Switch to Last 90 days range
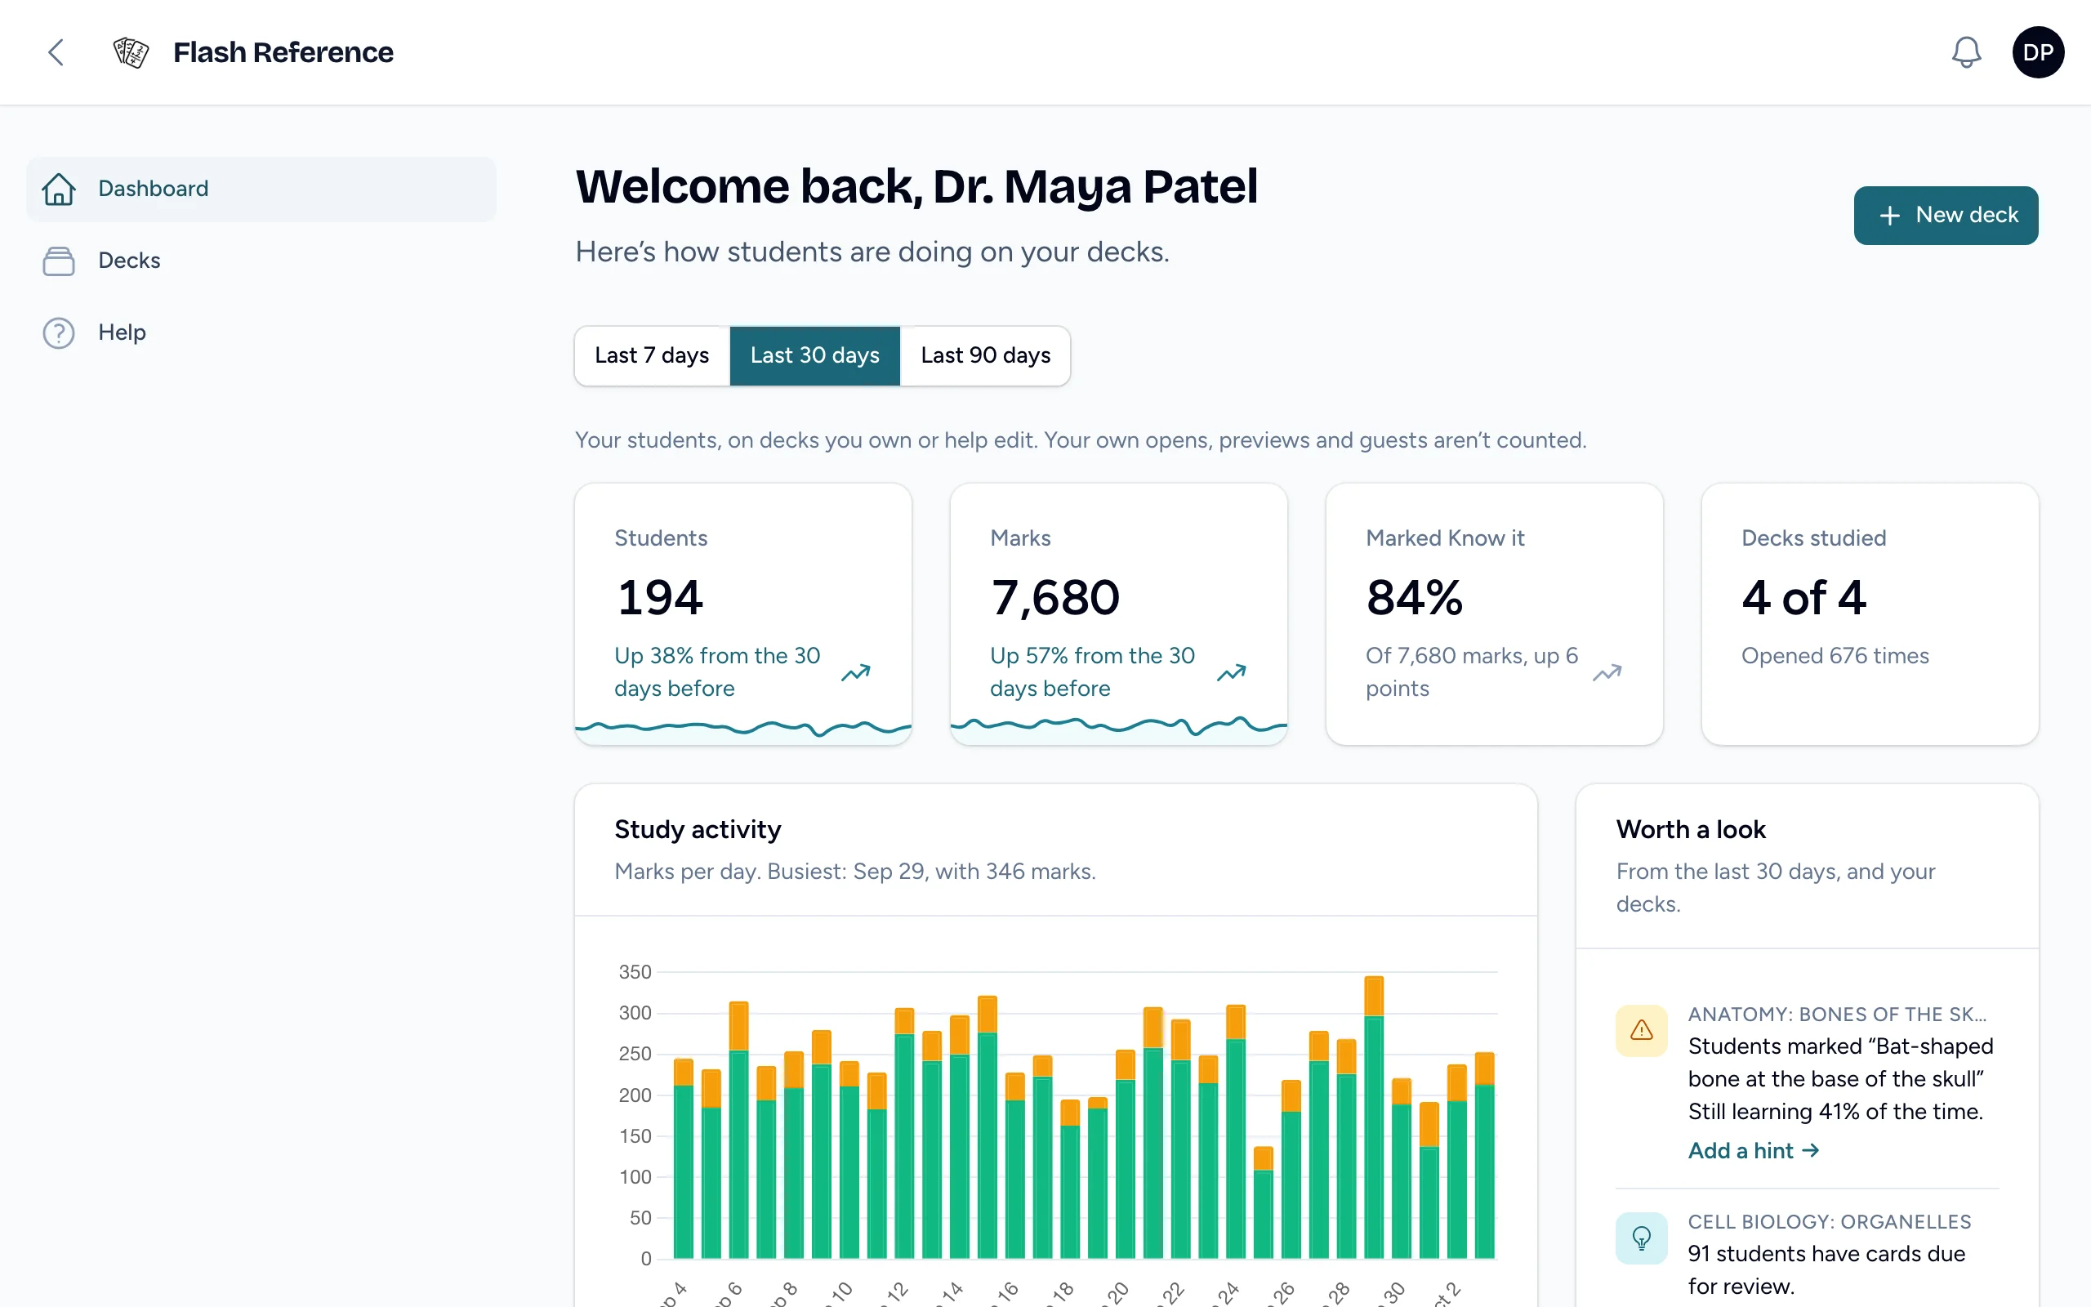Screen dimensions: 2091x1307 [985, 355]
